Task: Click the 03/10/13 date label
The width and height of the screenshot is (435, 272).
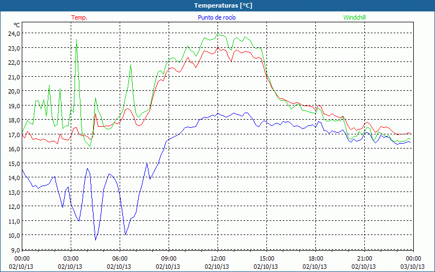Action: click(413, 267)
